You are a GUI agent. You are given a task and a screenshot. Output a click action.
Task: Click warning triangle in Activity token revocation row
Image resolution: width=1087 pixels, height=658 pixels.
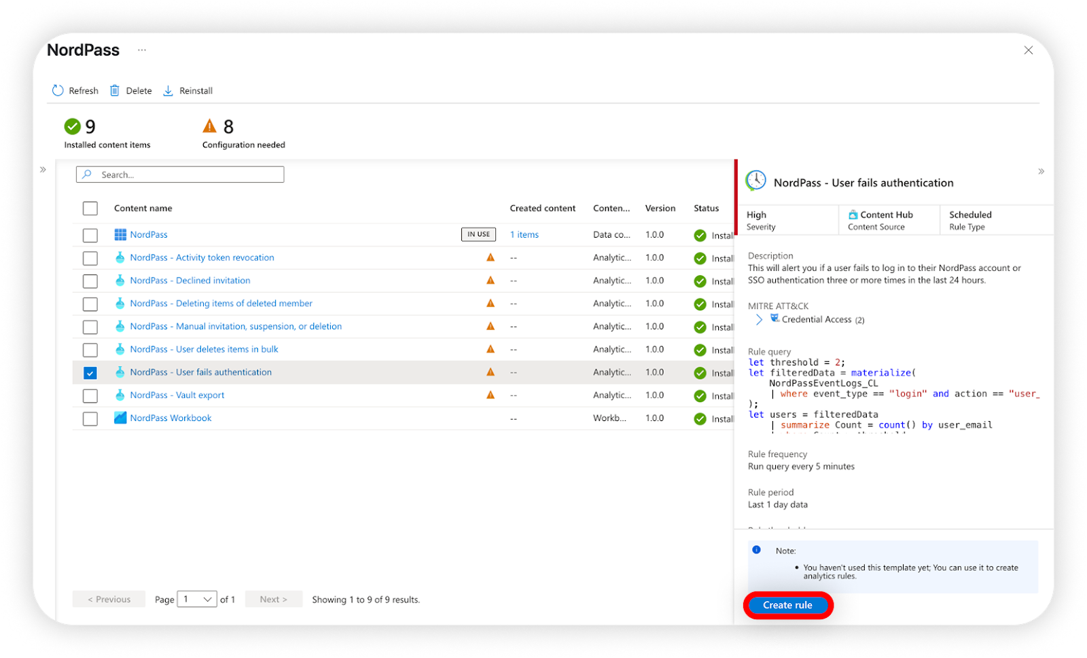point(491,257)
